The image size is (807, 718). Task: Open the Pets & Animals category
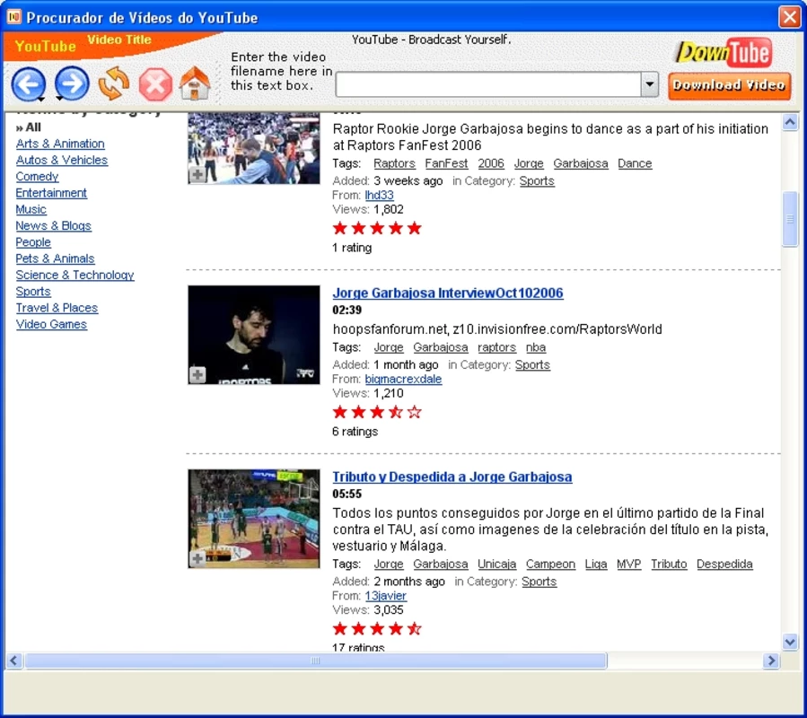[55, 258]
